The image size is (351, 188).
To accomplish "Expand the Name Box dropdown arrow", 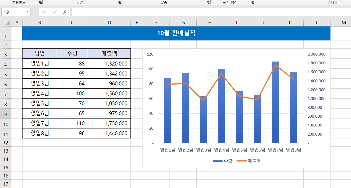I will 27,12.
